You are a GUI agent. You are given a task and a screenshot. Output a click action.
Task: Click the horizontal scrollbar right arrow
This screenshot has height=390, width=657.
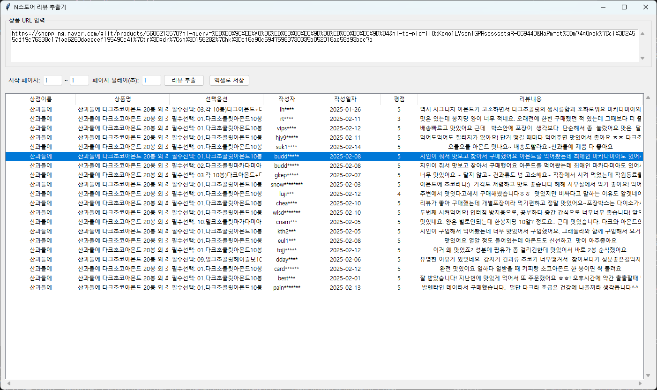(648, 384)
